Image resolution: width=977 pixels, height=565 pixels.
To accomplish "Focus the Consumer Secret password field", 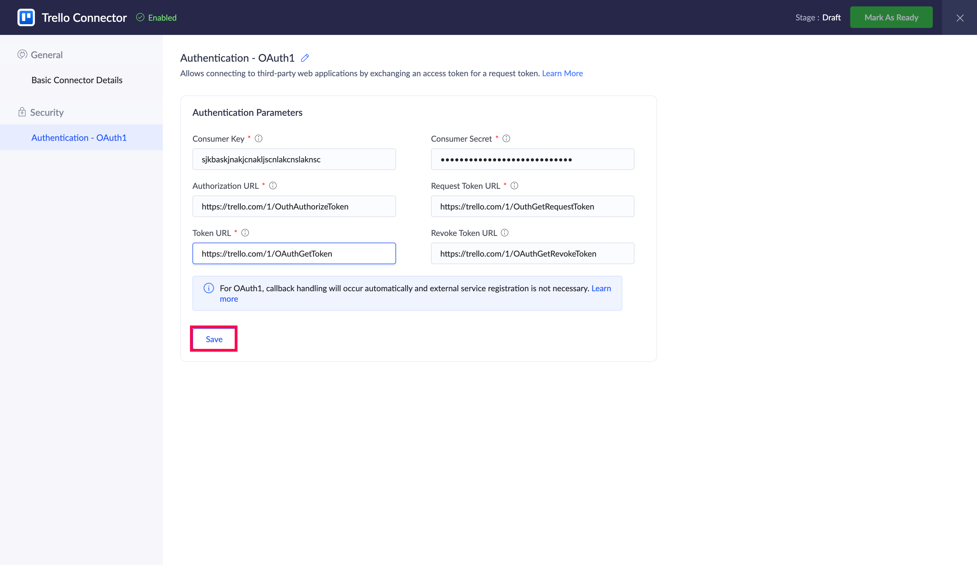I will 532,159.
